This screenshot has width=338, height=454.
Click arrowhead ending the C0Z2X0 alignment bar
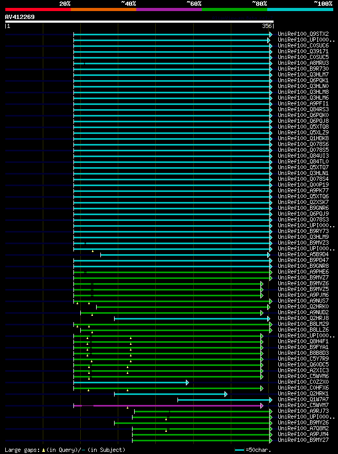[x=187, y=382]
